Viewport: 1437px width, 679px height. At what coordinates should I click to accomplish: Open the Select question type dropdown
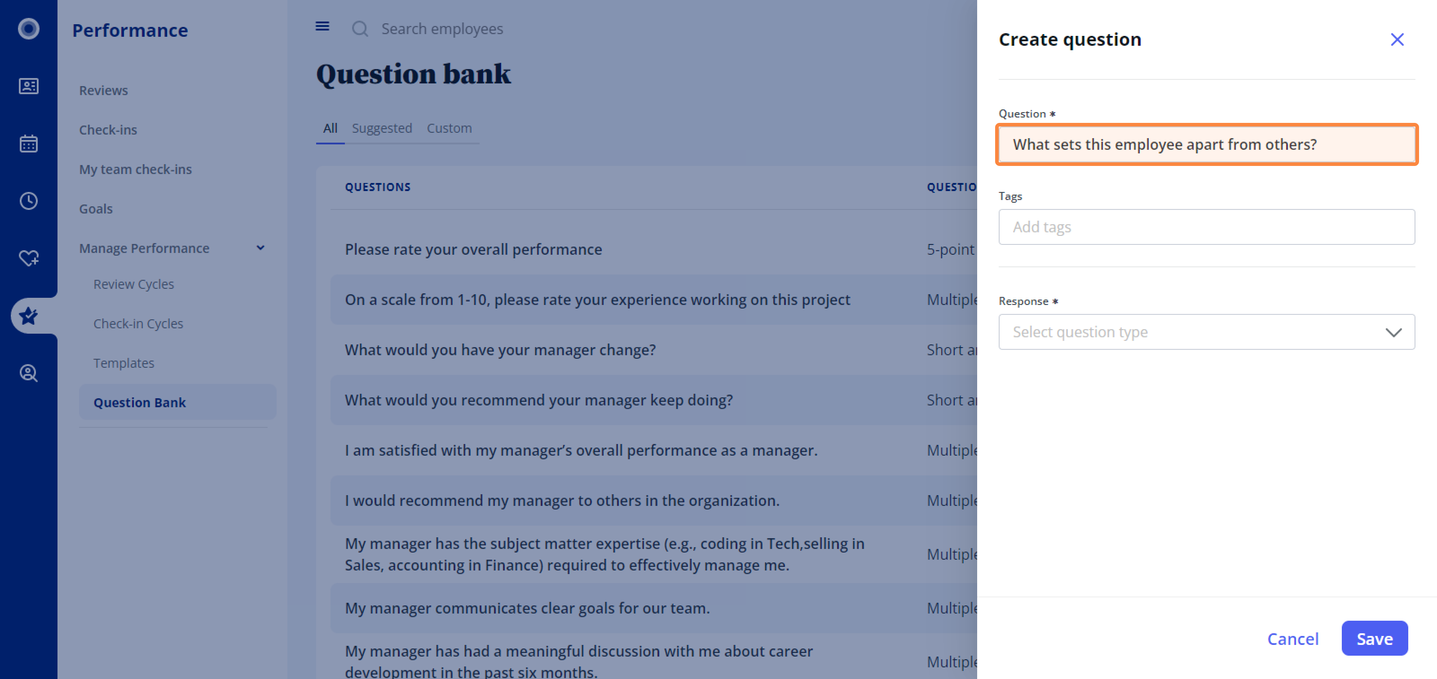click(x=1207, y=332)
